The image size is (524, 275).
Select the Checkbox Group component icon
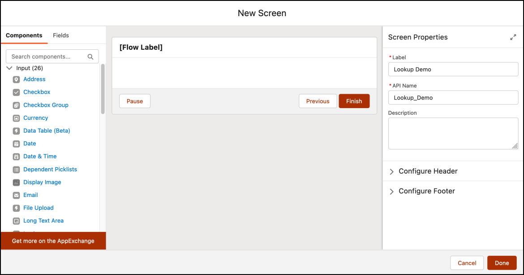point(17,105)
